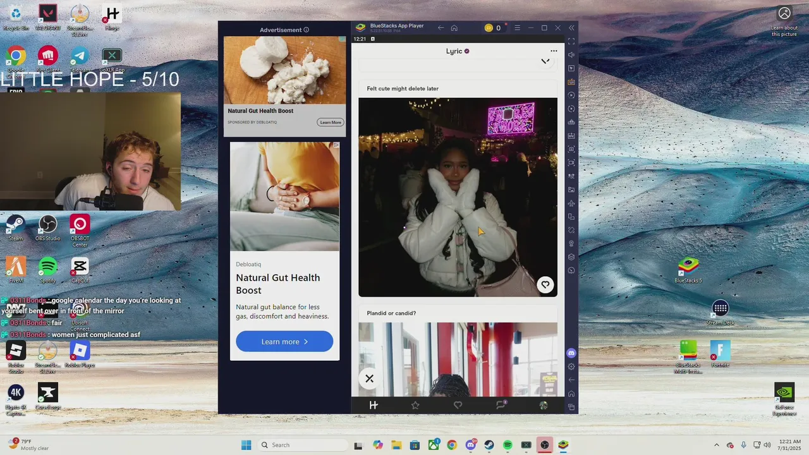
Task: Open Windows Start menu
Action: pos(246,445)
